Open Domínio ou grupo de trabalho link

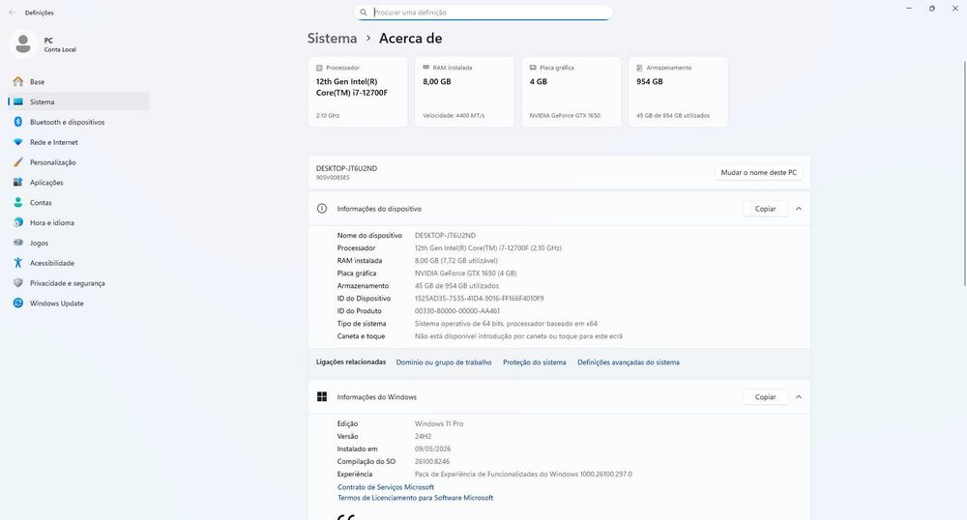(444, 362)
